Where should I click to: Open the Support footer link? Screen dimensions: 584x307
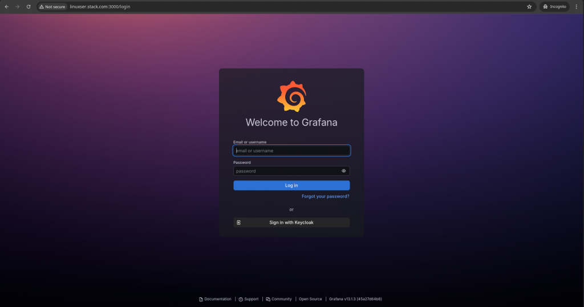click(x=249, y=299)
